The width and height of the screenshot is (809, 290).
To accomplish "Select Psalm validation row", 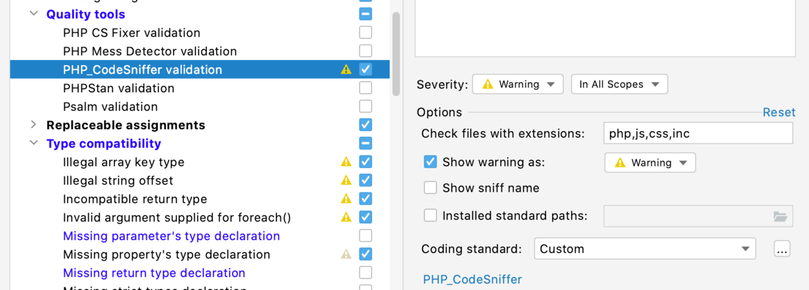I will 111,106.
